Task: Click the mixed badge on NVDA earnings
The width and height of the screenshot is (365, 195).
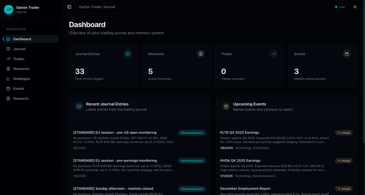Action: pos(344,161)
